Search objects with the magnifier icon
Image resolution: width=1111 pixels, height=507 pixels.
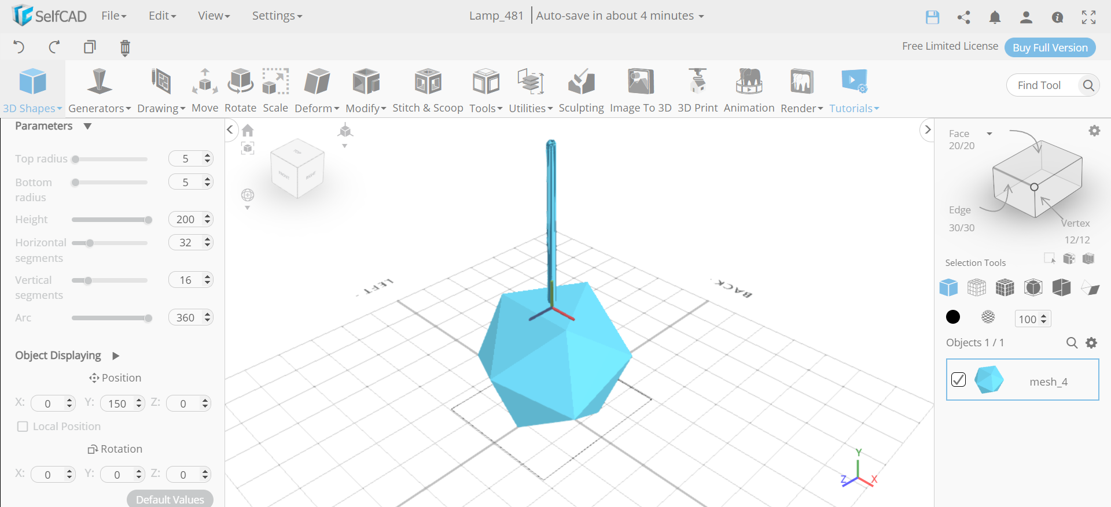pyautogui.click(x=1072, y=343)
